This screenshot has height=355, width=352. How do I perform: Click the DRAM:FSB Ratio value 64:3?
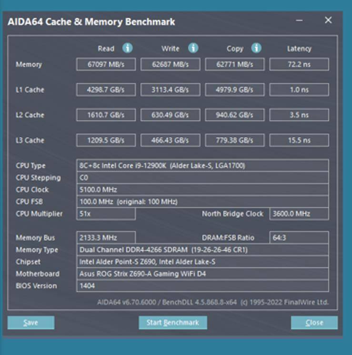coord(299,238)
